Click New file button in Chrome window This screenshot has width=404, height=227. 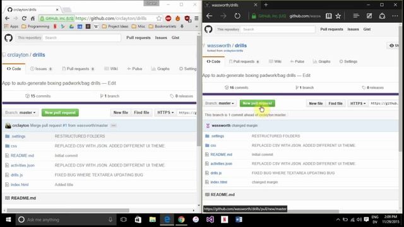pos(121,112)
